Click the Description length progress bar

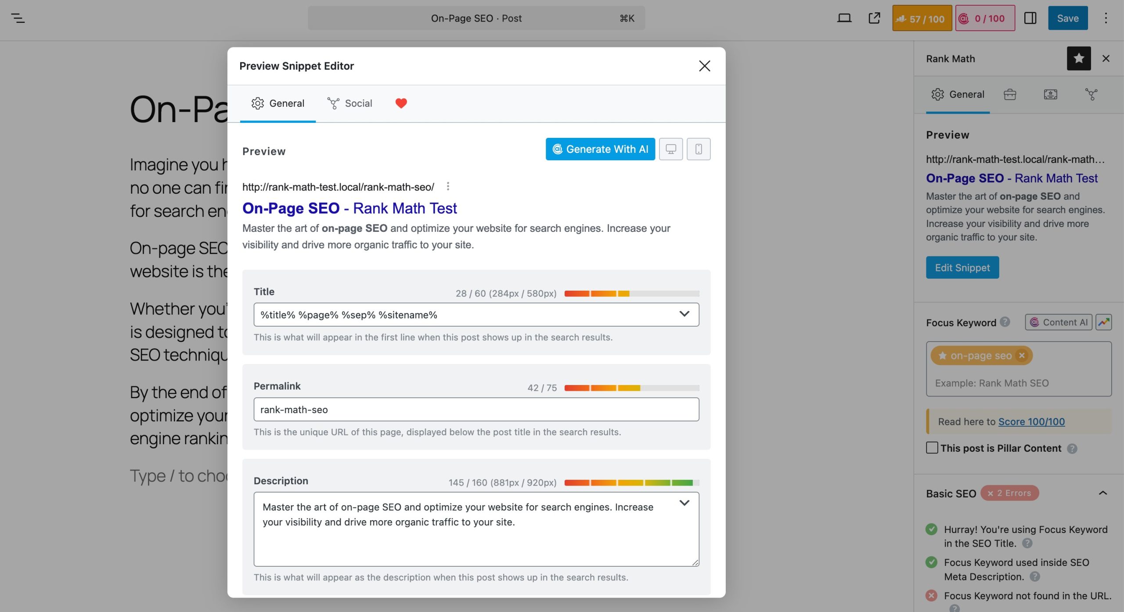coord(632,483)
